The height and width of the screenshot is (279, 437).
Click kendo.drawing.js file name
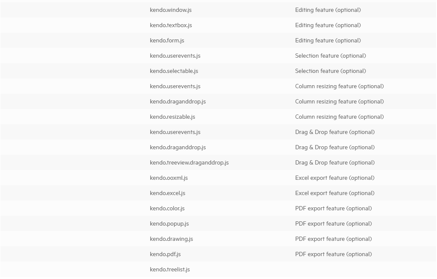[x=171, y=239]
